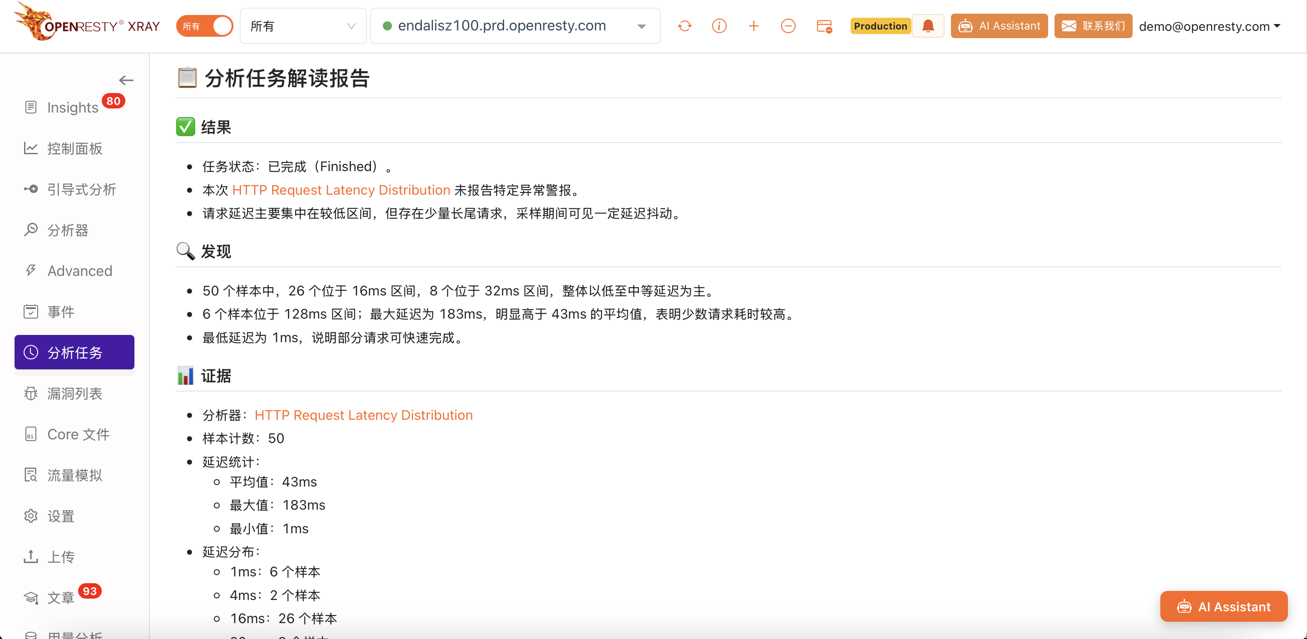Open the floating AI Assistant button
Image resolution: width=1307 pixels, height=639 pixels.
click(1224, 606)
